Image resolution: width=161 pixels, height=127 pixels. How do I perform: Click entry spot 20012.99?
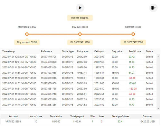pos(82,57)
